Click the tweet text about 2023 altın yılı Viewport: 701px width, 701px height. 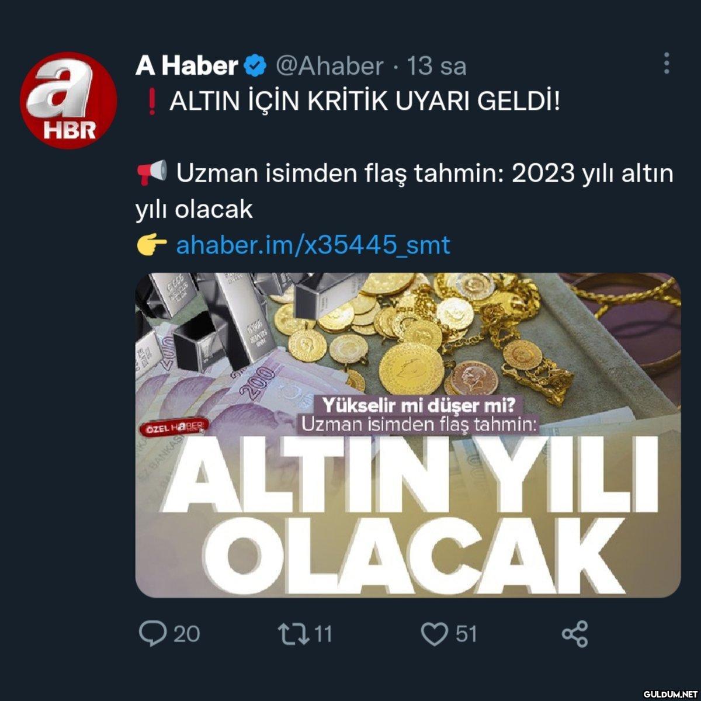tap(404, 192)
